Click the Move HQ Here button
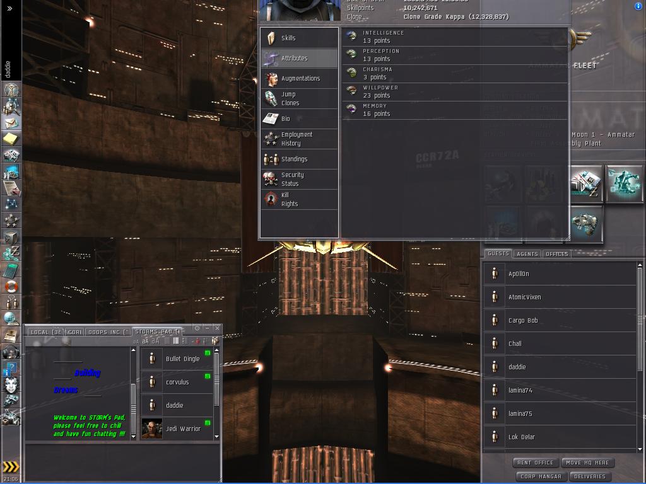The image size is (646, 484). (587, 463)
